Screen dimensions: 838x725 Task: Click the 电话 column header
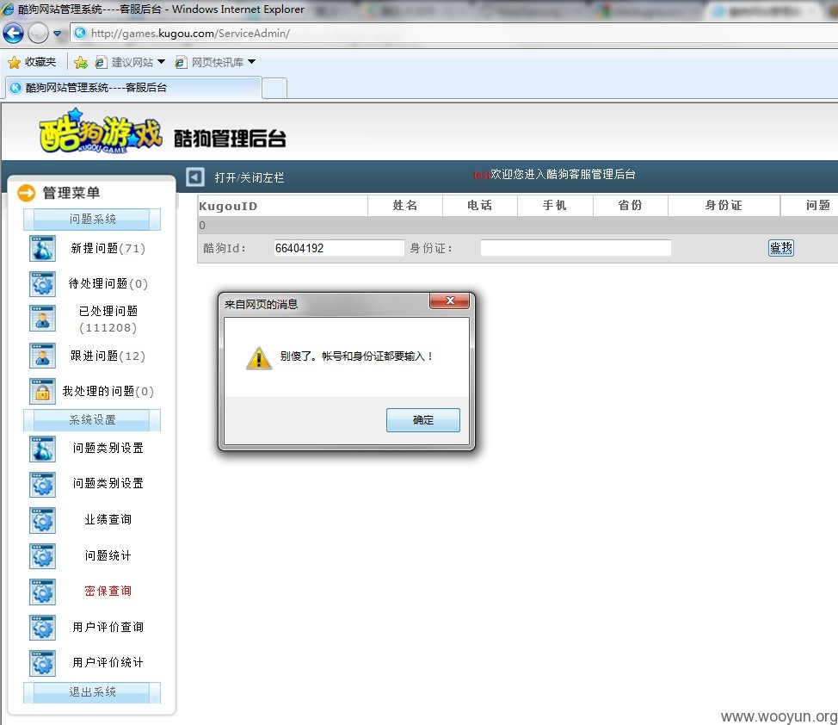pos(479,206)
